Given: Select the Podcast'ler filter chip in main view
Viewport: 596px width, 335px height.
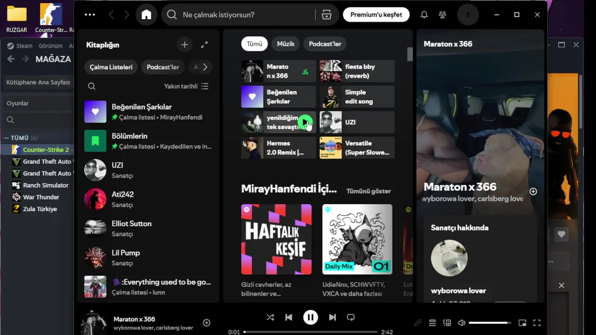Looking at the screenshot, I should click(325, 44).
